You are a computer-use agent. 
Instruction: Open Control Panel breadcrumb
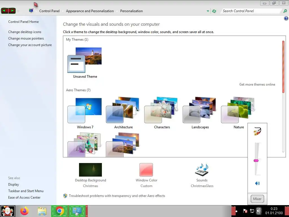click(x=49, y=11)
